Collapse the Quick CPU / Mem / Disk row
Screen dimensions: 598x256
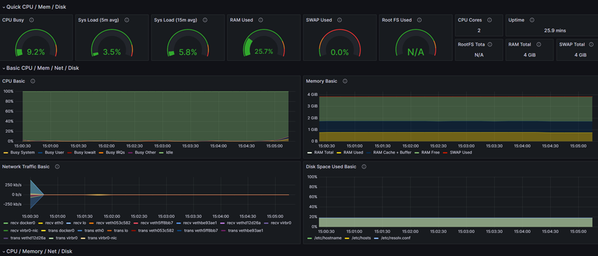tap(36, 7)
